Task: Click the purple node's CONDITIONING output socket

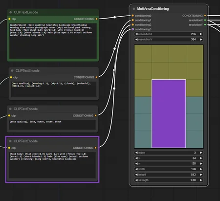Action: (95, 148)
